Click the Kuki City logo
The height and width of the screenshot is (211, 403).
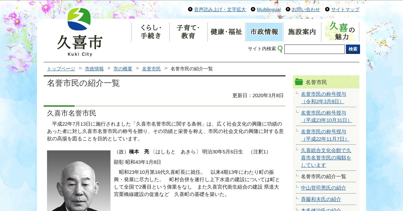(x=80, y=32)
